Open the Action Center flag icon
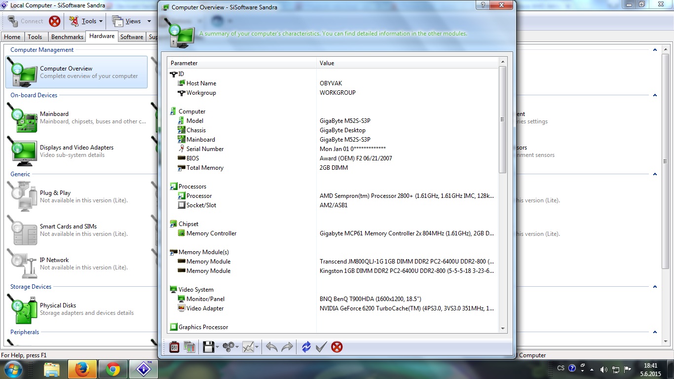Screen dimensions: 674x379 click(628, 369)
